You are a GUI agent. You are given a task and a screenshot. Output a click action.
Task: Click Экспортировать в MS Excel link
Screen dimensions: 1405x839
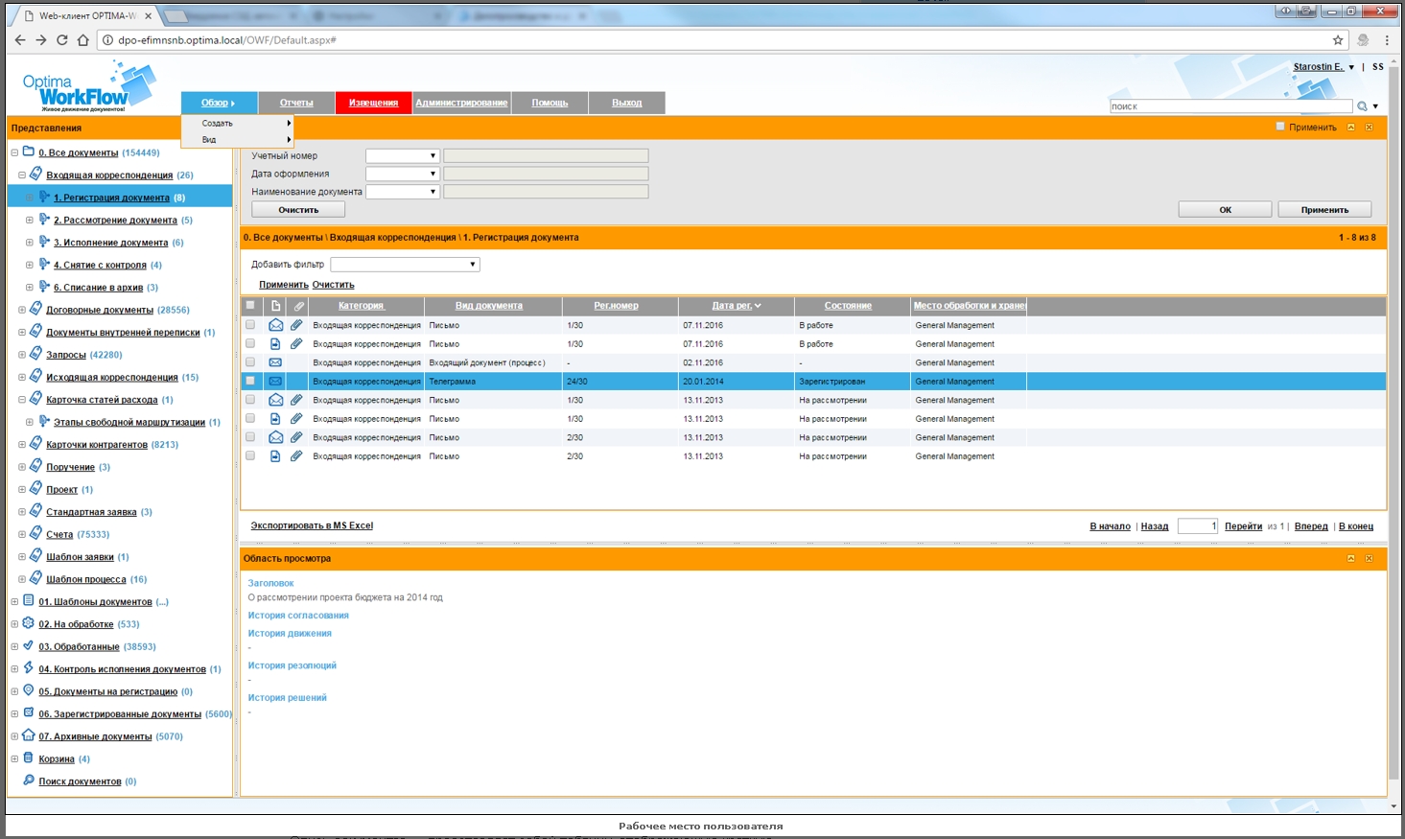click(312, 525)
